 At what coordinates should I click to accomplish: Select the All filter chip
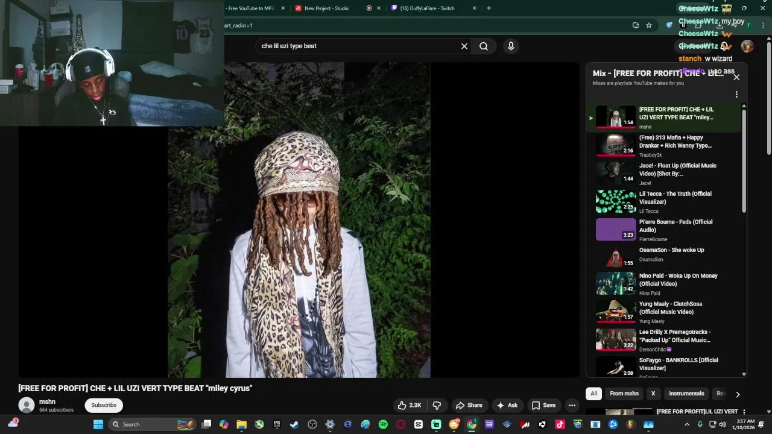click(593, 394)
